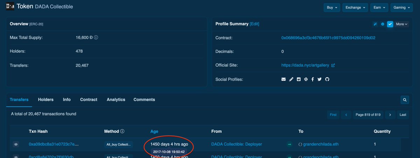This screenshot has height=158, width=420.
Task: Click the 'Decimals:' label
Action: 225,51
